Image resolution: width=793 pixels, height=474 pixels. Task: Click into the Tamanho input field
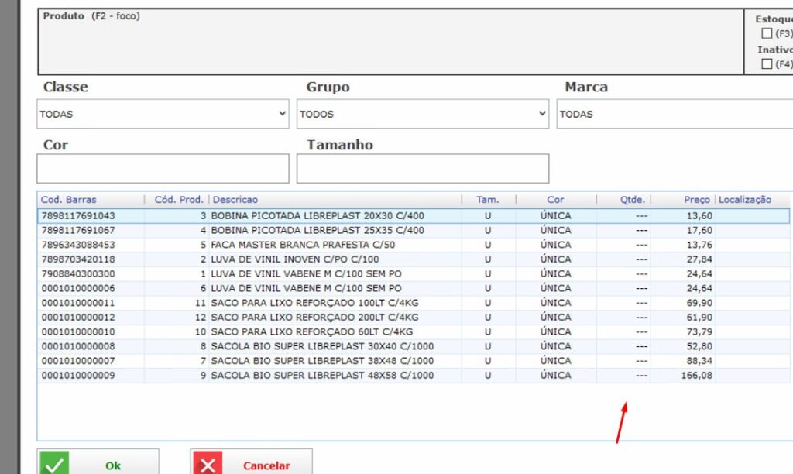coord(423,168)
